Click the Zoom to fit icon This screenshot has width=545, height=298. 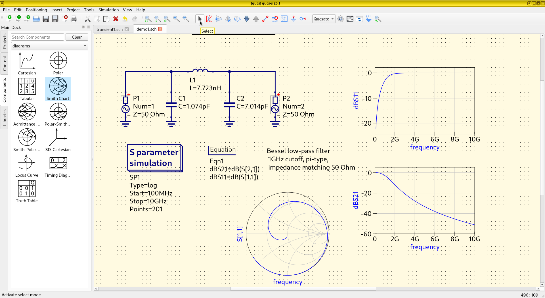[148, 19]
